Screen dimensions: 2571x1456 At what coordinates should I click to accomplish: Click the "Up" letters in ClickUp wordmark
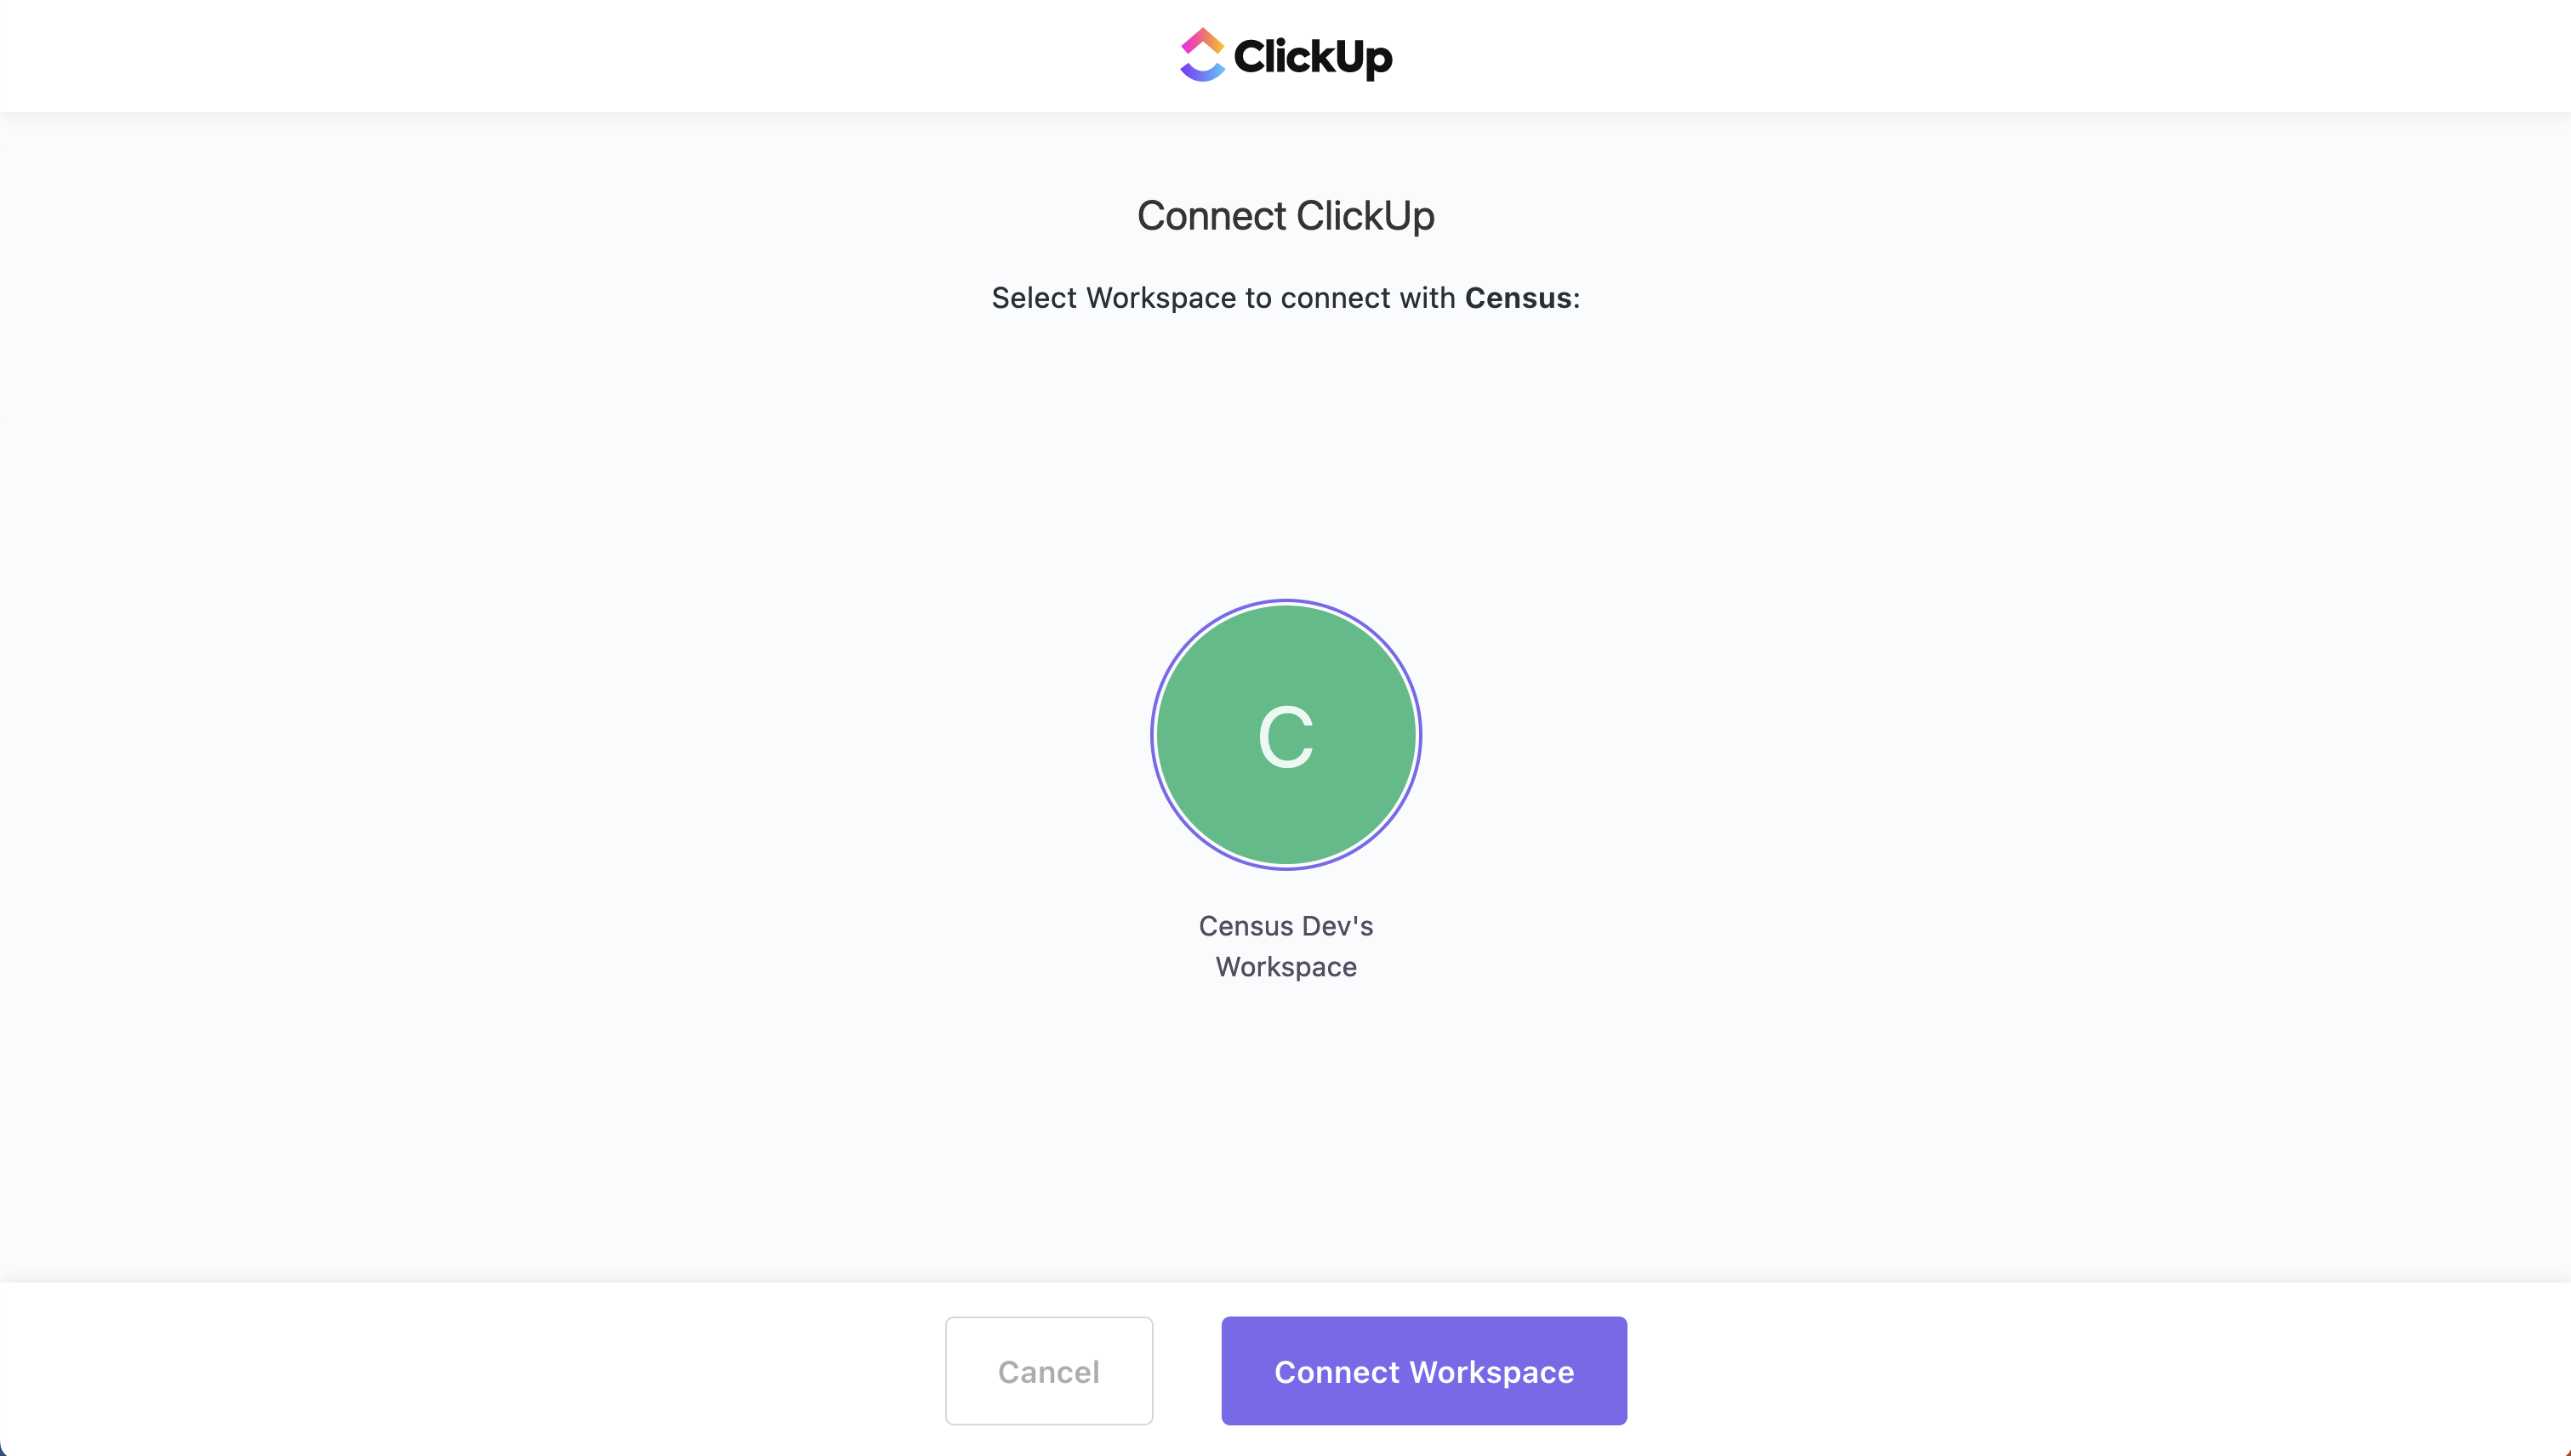[x=1364, y=58]
